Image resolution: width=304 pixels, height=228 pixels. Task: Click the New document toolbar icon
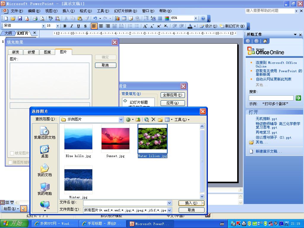click(x=6, y=18)
